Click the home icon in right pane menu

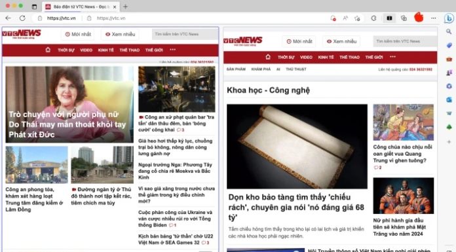tap(268, 57)
